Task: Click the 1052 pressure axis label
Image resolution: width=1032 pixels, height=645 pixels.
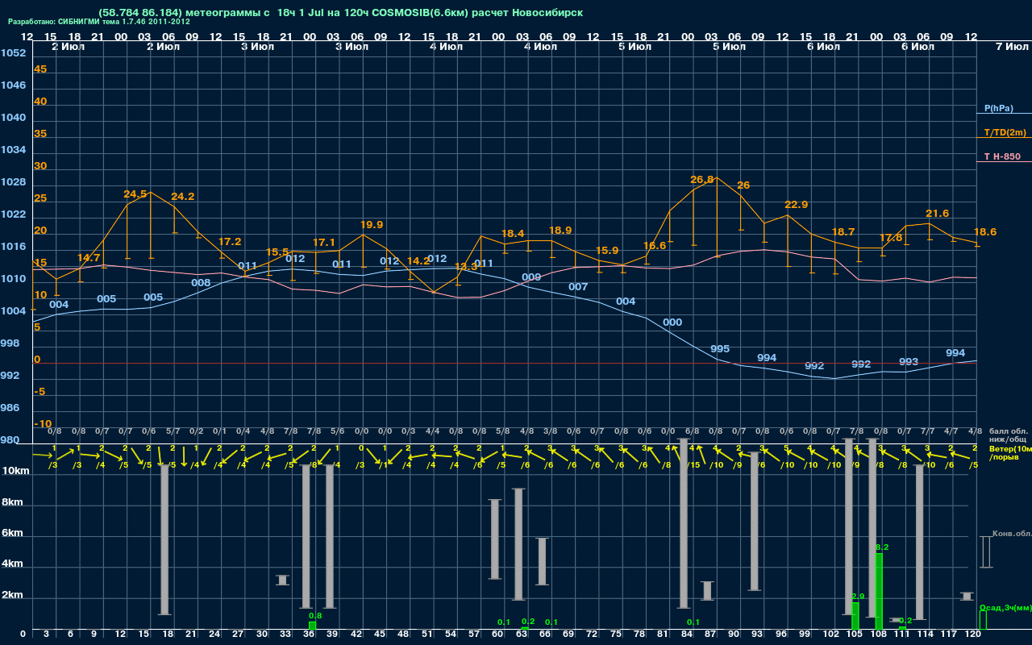Action: tap(13, 53)
